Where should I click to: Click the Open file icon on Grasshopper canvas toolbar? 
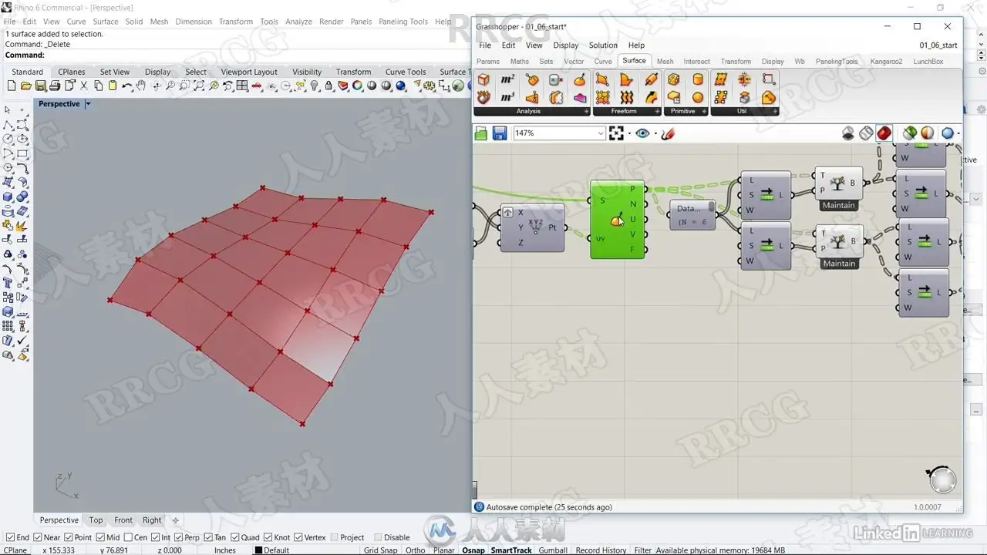click(481, 133)
